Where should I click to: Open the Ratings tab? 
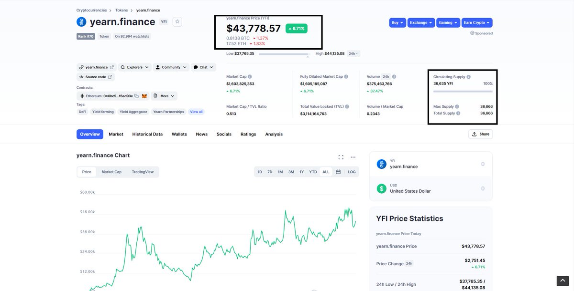(x=248, y=134)
